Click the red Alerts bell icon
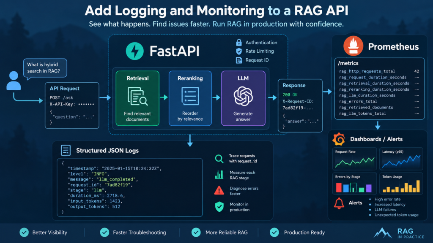Screen dimensions: 433x243 click(x=339, y=203)
